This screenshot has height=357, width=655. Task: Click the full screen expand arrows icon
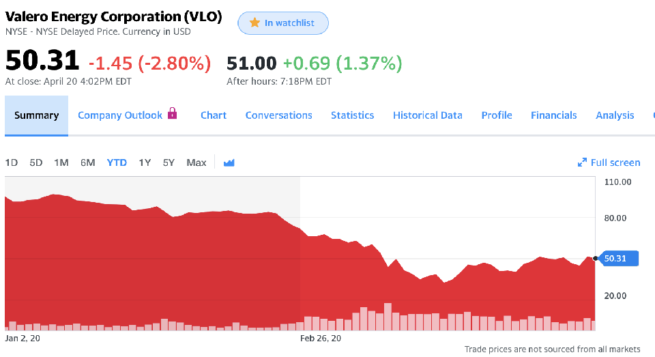[582, 162]
